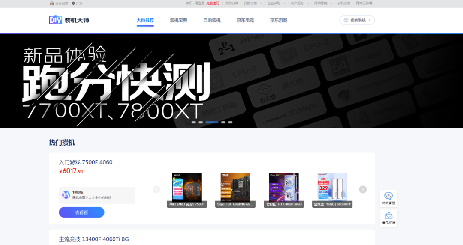Click the 七彩虹 | RTX 4060 | 8GB label
The image size is (463, 245).
click(x=284, y=204)
